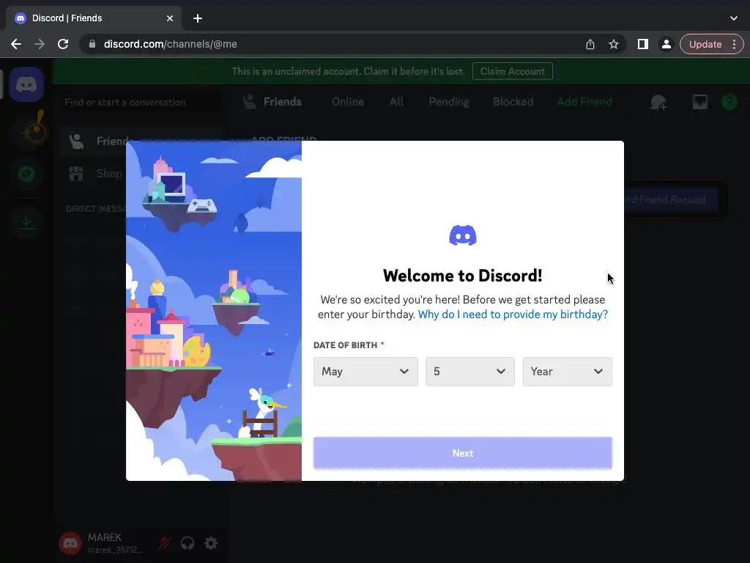Click the address bar URL discord.com
750x563 pixels.
[170, 44]
